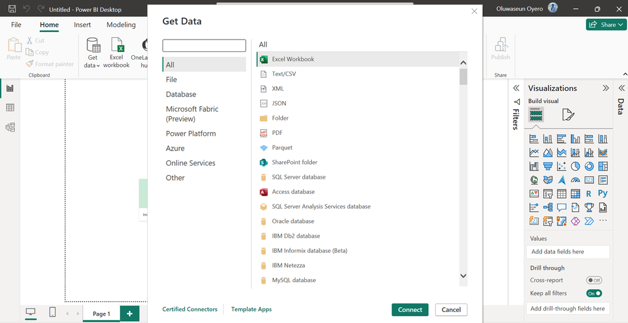The height and width of the screenshot is (323, 628).
Task: Select Stacked bar chart visual
Action: coord(534,139)
